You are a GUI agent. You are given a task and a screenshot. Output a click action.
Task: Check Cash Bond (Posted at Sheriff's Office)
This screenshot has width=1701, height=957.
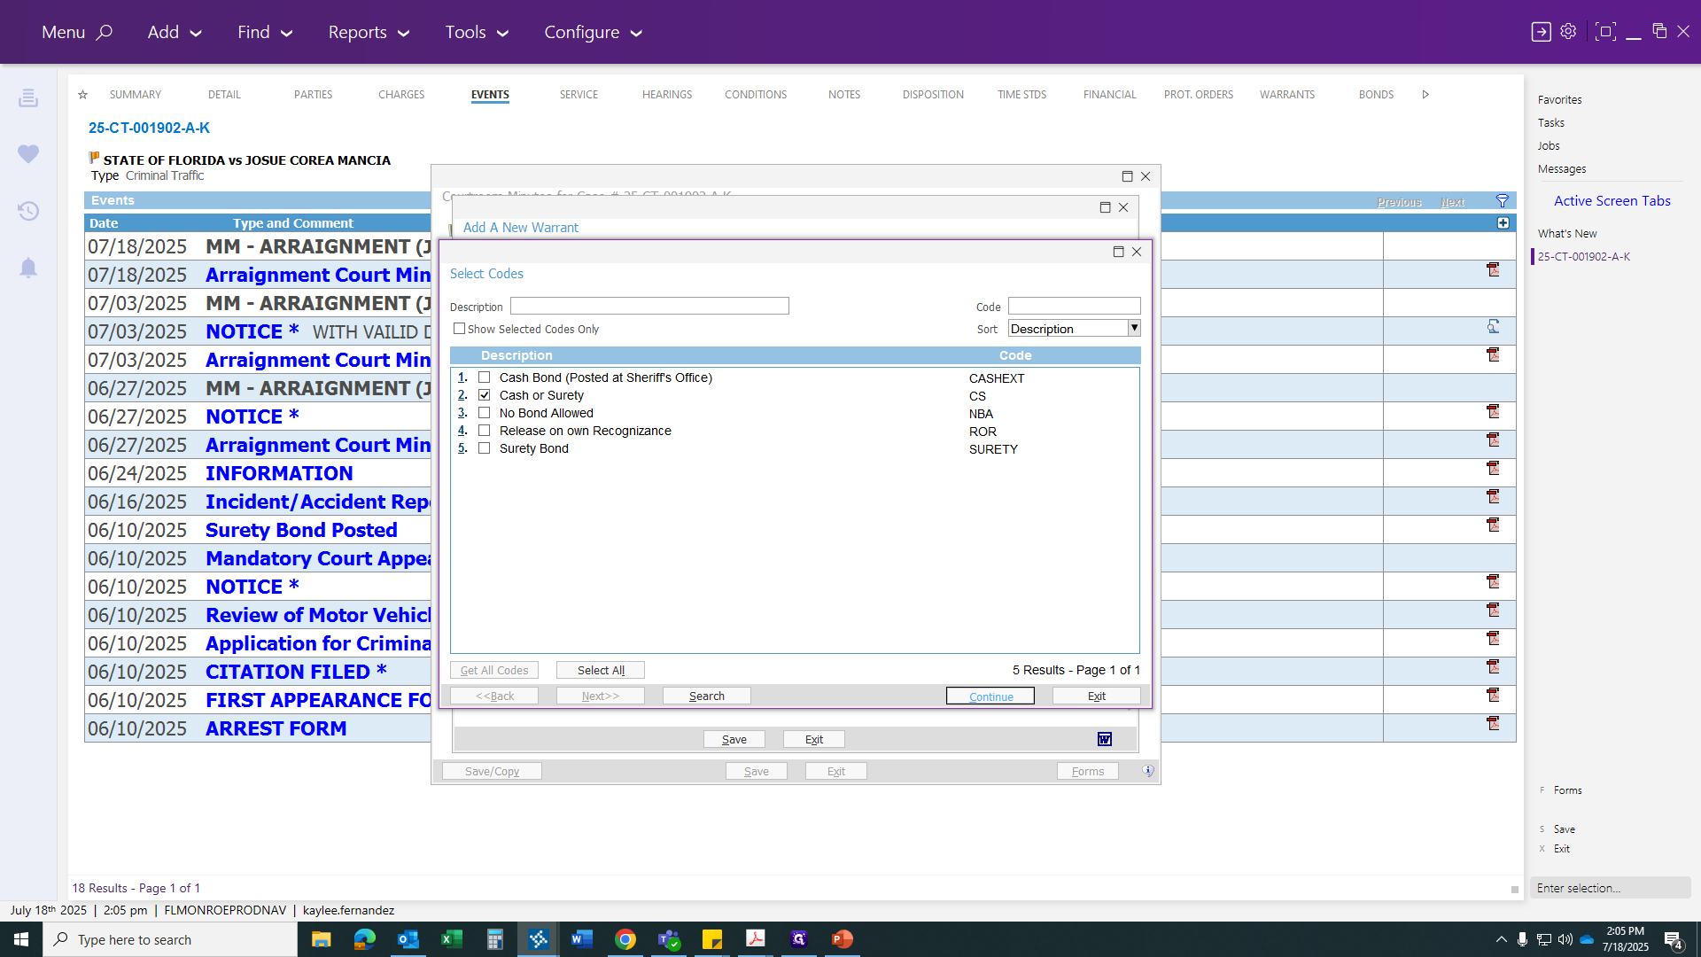(485, 377)
